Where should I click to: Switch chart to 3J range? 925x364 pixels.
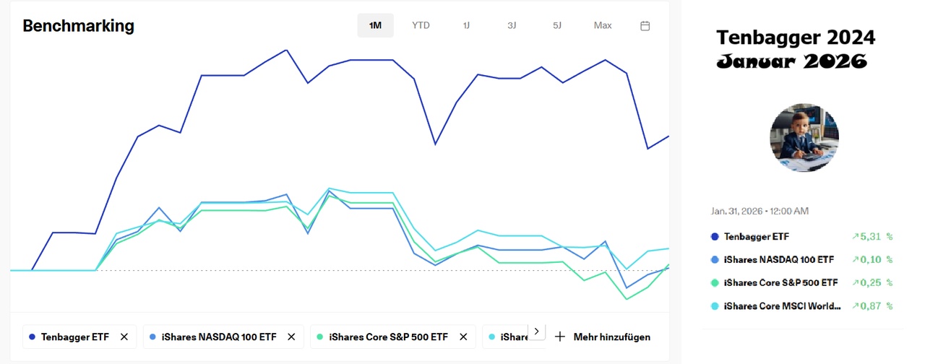[x=512, y=25]
